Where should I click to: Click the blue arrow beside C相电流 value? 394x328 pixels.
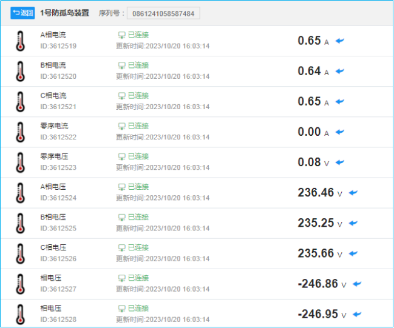coord(340,102)
